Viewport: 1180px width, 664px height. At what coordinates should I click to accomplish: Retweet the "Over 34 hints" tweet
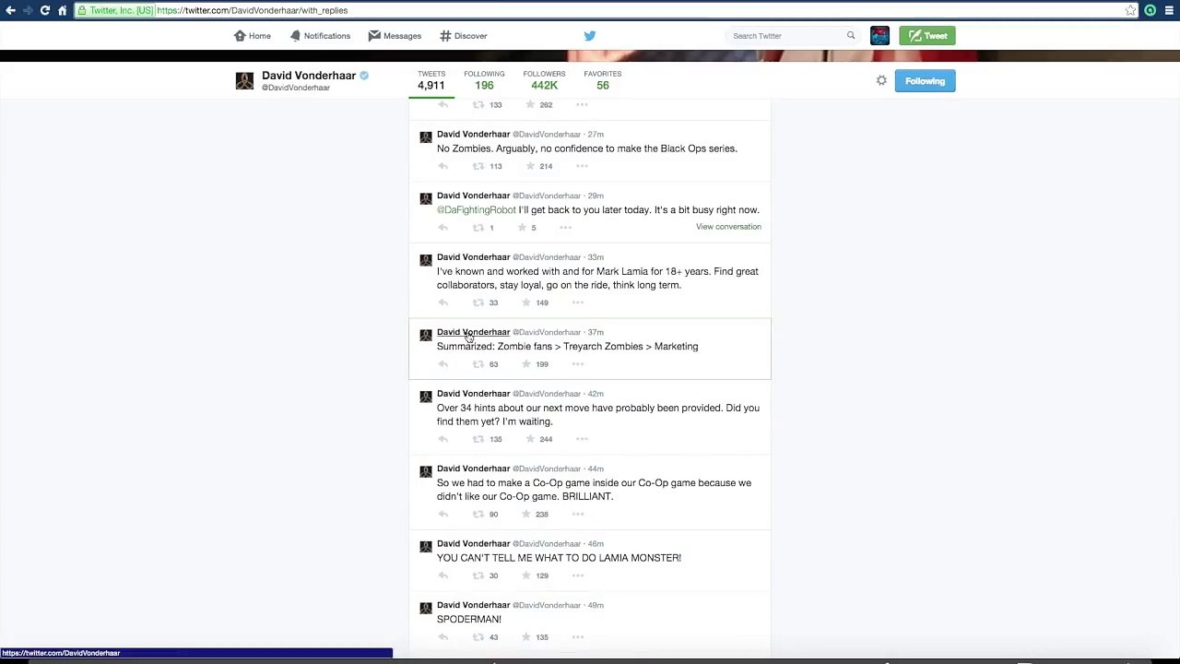tap(478, 439)
